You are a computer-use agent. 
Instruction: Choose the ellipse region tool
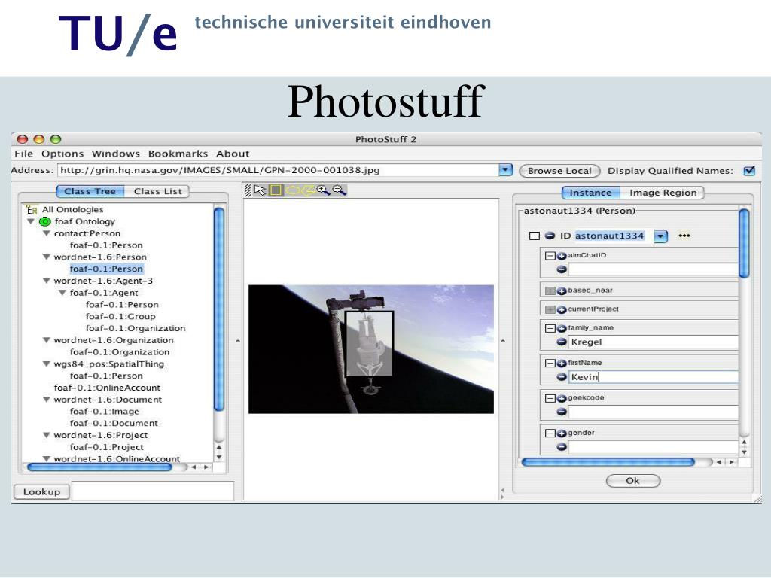tap(292, 190)
